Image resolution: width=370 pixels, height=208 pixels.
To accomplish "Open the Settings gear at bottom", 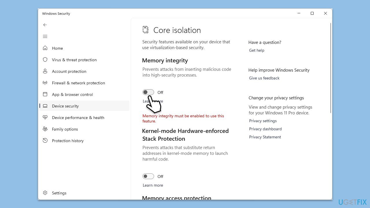I will coord(45,193).
